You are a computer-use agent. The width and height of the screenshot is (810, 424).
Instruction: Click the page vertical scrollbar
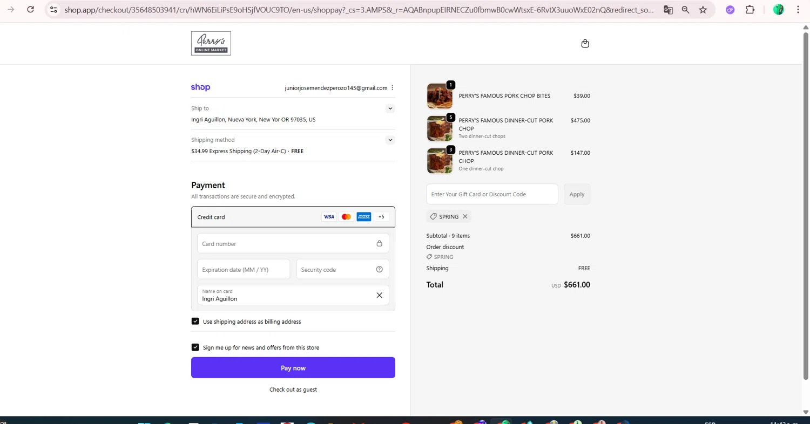(x=806, y=205)
